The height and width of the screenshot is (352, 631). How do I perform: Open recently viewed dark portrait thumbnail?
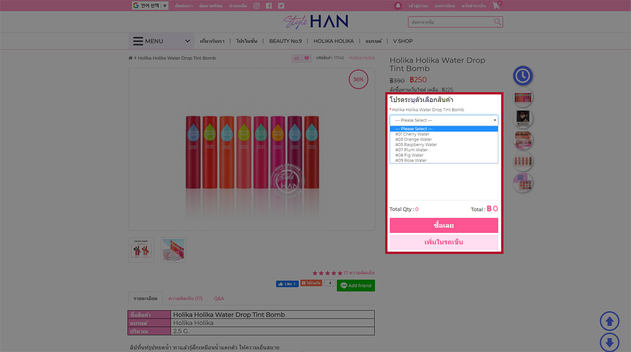[523, 118]
